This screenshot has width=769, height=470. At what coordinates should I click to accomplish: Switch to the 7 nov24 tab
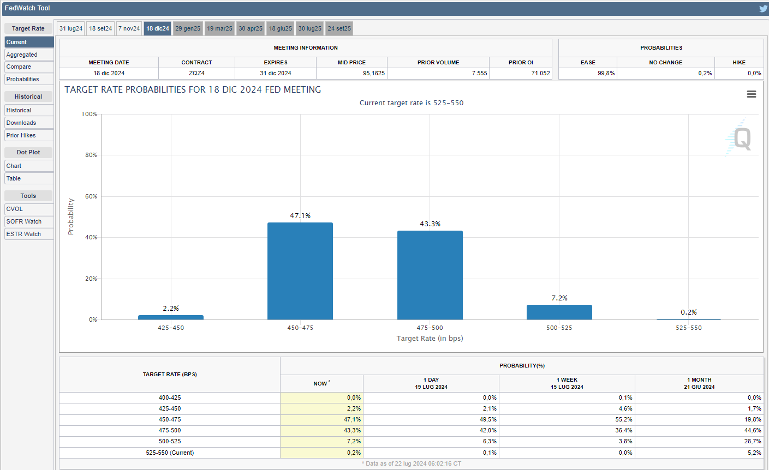tap(129, 28)
